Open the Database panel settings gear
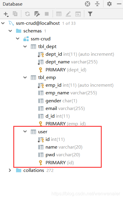This screenshot has height=199, width=123. click(x=109, y=4)
